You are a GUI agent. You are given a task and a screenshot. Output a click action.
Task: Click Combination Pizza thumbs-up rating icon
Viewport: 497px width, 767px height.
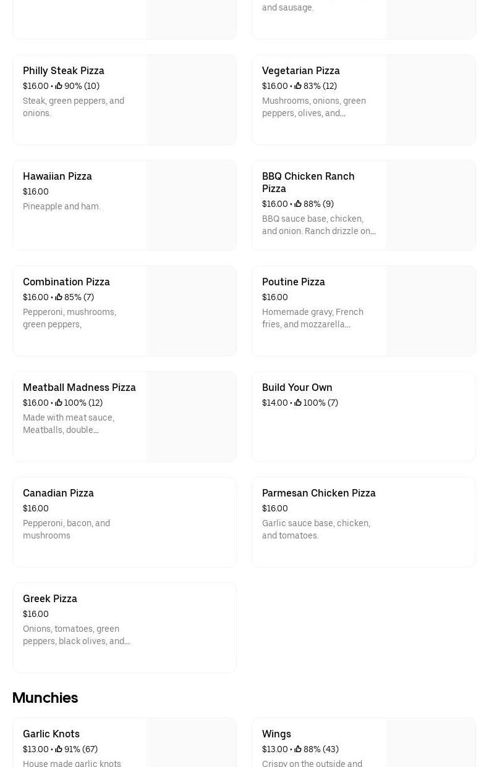coord(59,298)
